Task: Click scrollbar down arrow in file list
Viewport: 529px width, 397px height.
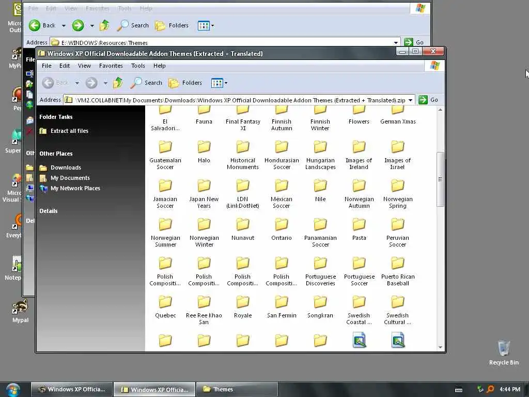Action: [x=440, y=347]
